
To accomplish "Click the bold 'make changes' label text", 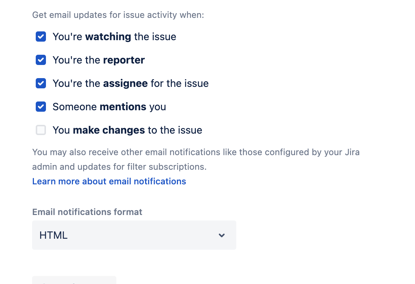I will point(109,130).
